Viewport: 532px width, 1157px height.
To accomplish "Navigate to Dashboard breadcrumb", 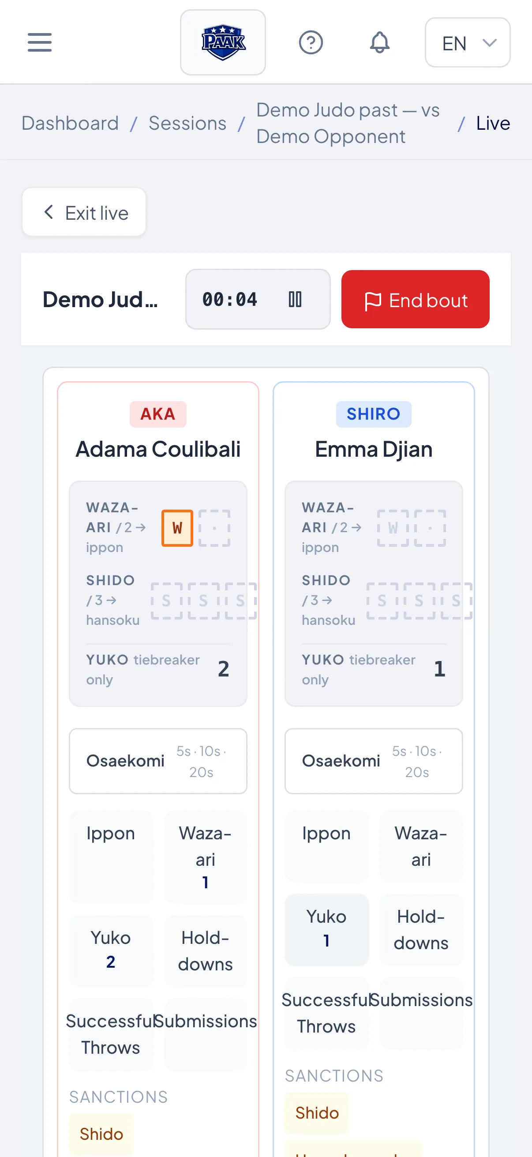I will click(70, 123).
